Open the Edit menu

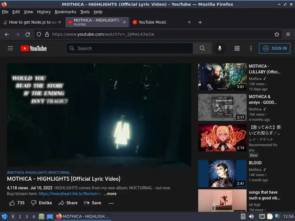pos(16,12)
